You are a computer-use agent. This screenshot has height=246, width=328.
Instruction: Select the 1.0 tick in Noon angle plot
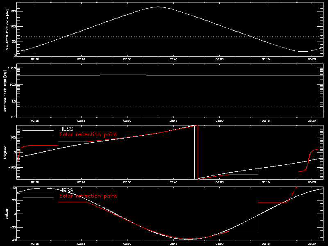14,101
